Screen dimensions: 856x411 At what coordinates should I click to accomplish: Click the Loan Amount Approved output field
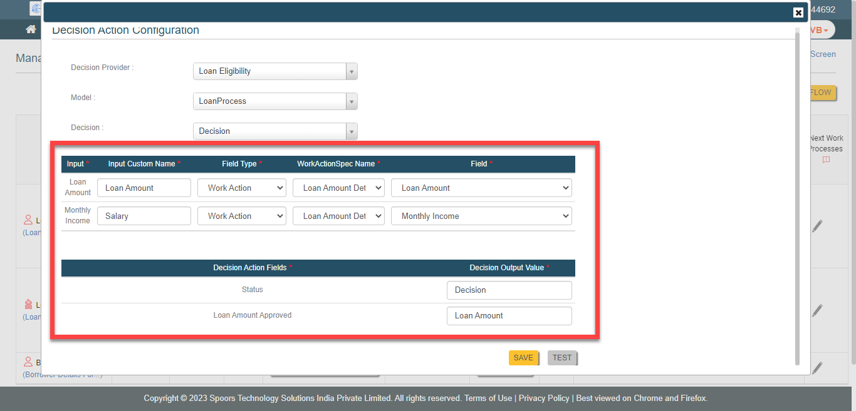pyautogui.click(x=509, y=316)
